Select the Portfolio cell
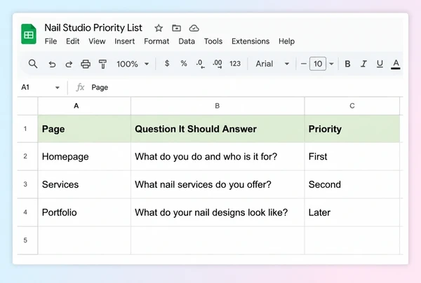Screen dimensions: 421x283 84,212
